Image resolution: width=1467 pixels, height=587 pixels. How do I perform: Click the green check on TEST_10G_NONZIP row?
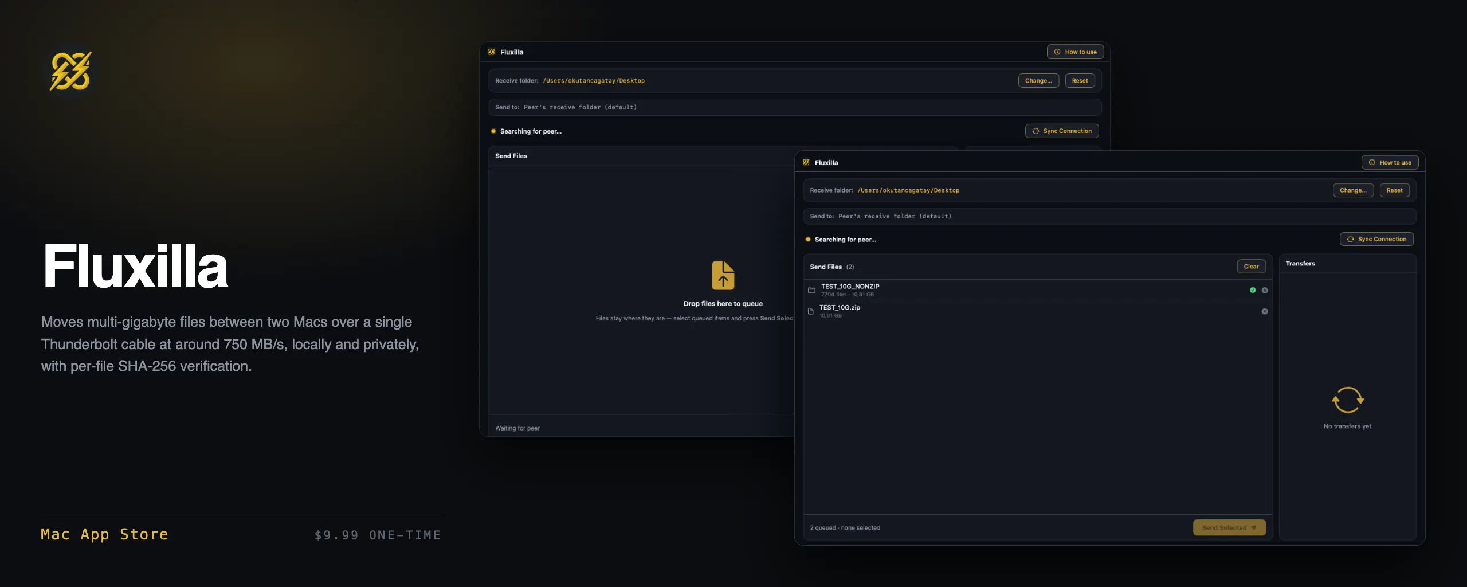tap(1253, 290)
